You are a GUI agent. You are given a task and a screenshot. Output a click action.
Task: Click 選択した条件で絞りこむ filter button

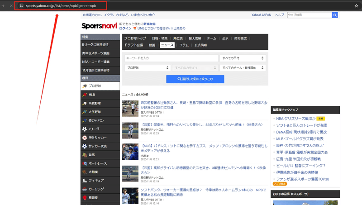(195, 79)
